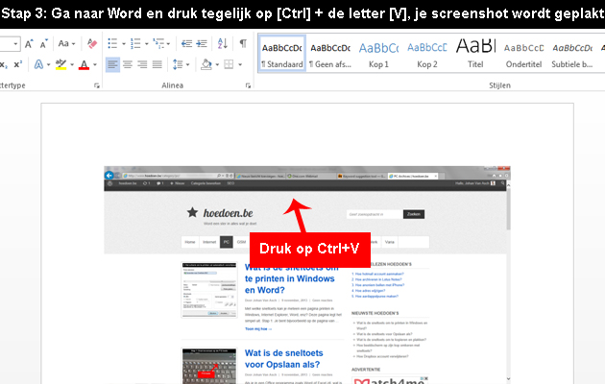Image resolution: width=605 pixels, height=384 pixels.
Task: Toggle paragraph marks with the pilcrow icon
Action: (243, 43)
